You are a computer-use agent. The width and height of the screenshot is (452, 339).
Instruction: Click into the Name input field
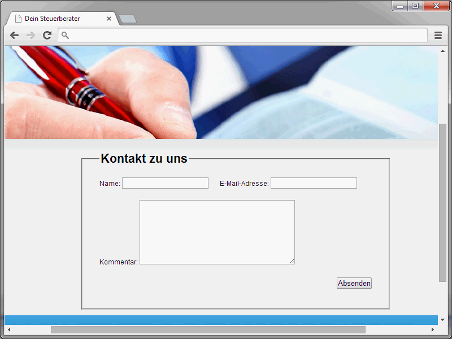click(x=165, y=183)
